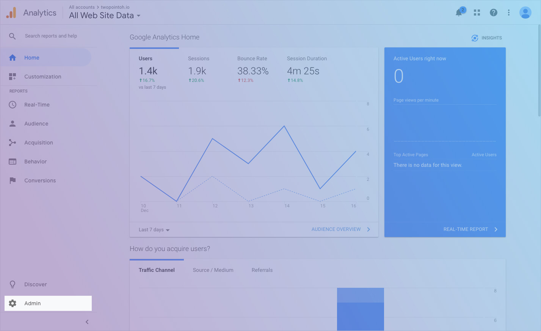The width and height of the screenshot is (541, 331).
Task: Click the blue bar in traffic chart
Action: tap(361, 309)
